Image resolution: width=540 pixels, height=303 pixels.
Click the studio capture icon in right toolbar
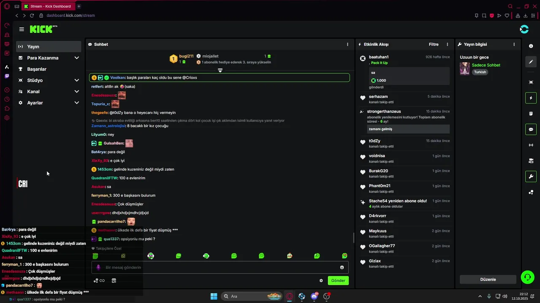tap(531, 82)
